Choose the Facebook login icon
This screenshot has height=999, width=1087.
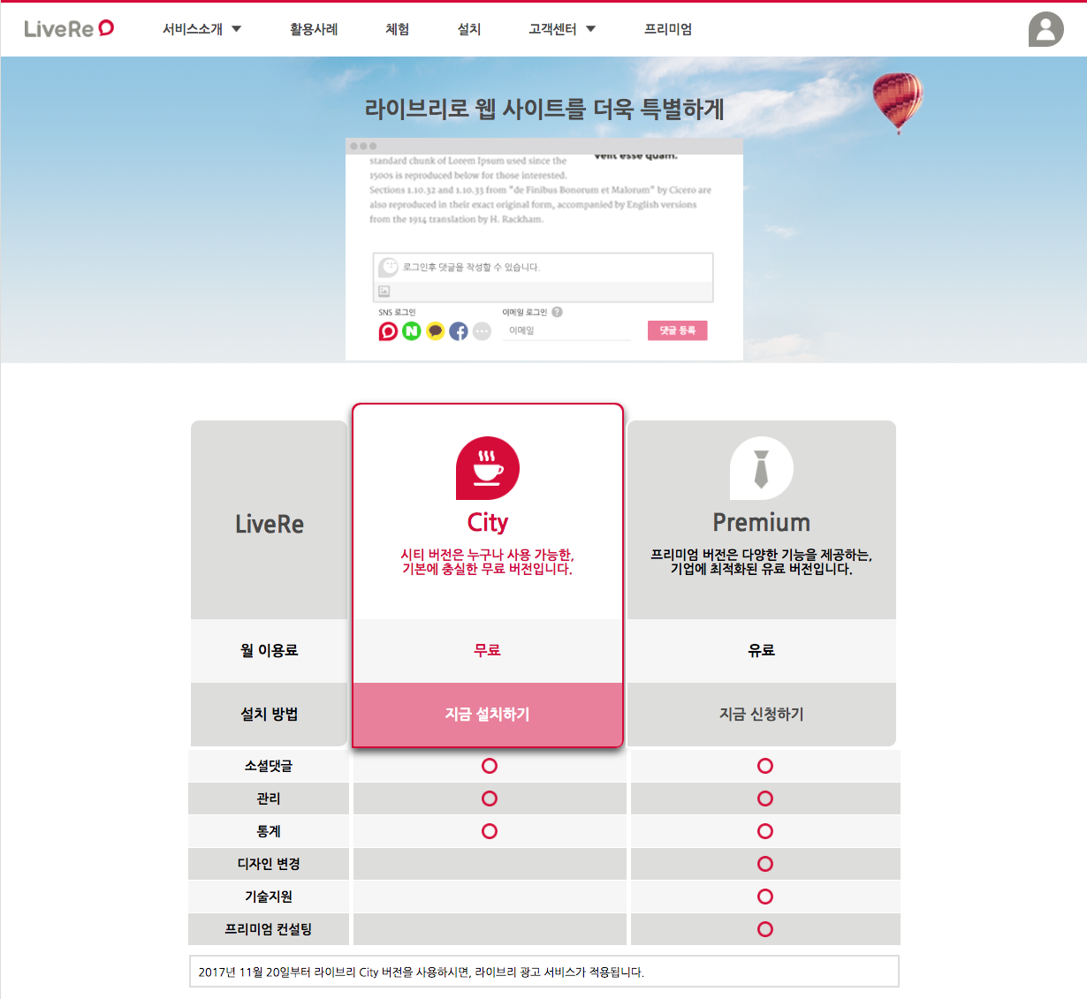tap(459, 330)
